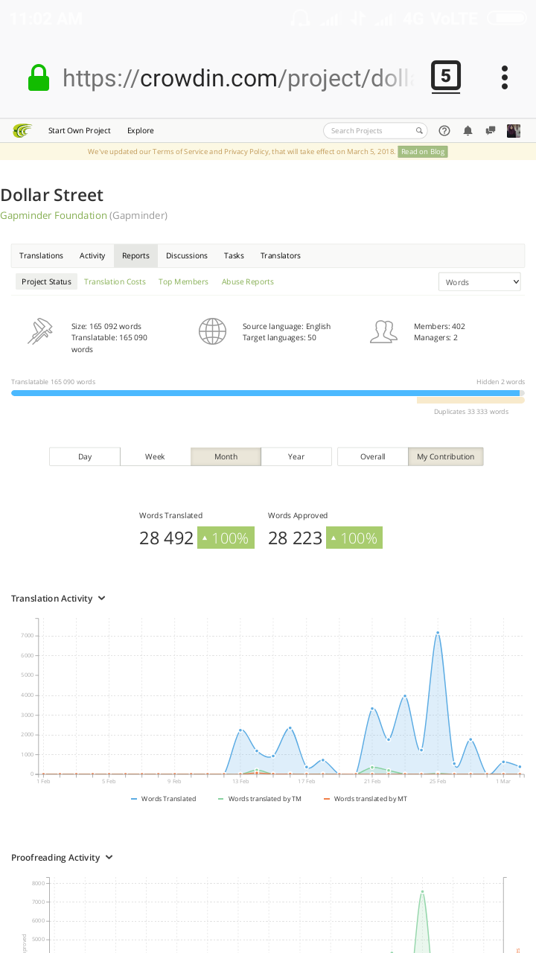Toggle Words translated by MT series
The image size is (536, 953).
tap(366, 799)
